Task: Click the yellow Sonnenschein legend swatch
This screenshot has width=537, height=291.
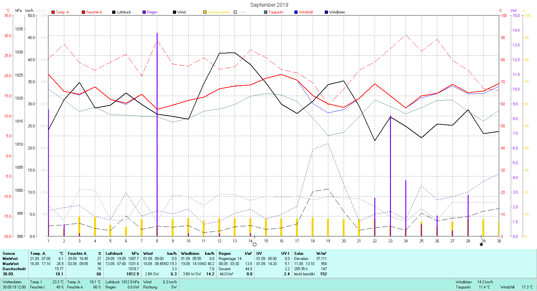Action: (205, 12)
